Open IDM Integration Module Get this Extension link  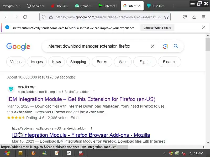click(x=81, y=99)
